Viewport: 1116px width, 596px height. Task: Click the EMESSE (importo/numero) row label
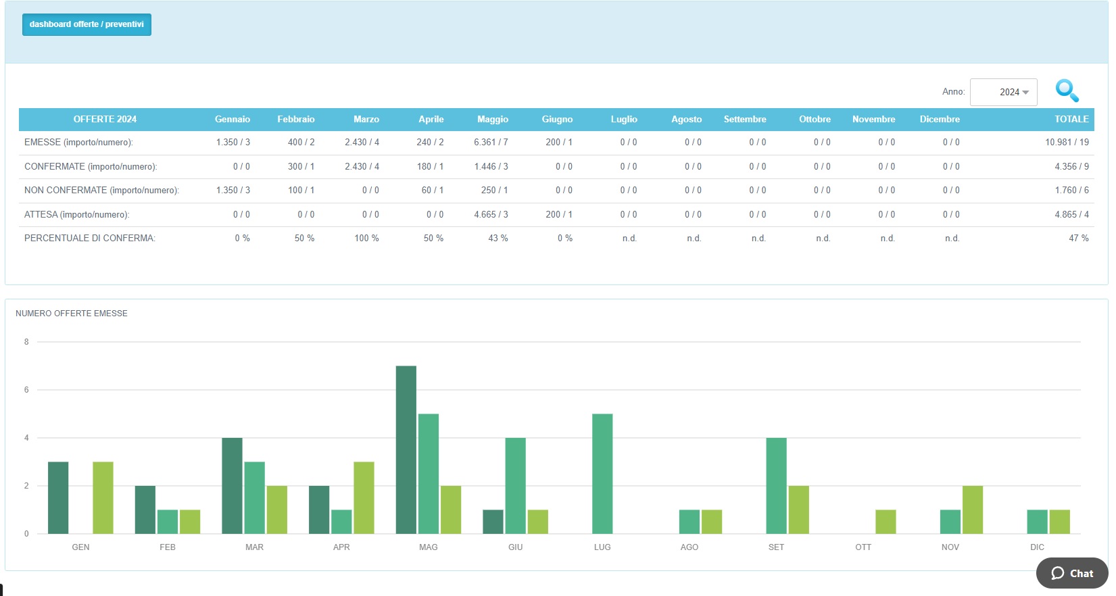point(78,143)
